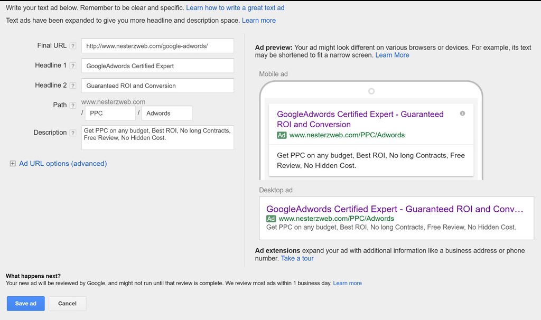Click the green Ad badge in the mobile preview

click(x=282, y=135)
